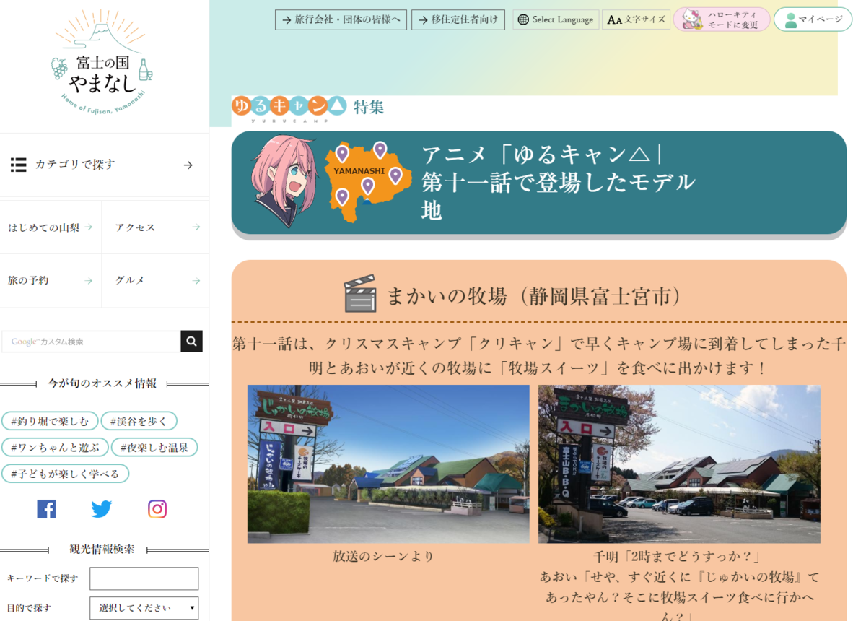
Task: Open the site's Twitter page via its icon
Action: point(102,508)
